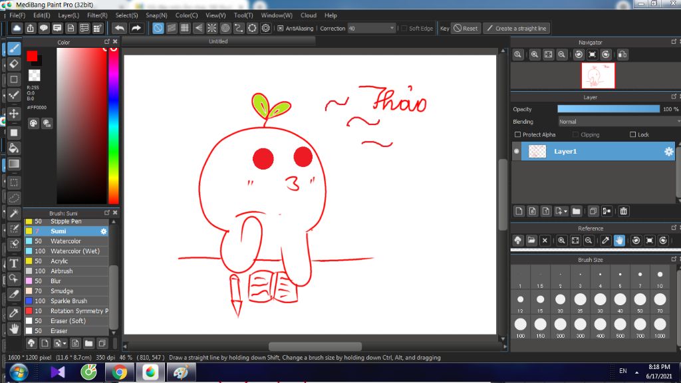Select the Move tool
The image size is (681, 383).
(x=14, y=114)
